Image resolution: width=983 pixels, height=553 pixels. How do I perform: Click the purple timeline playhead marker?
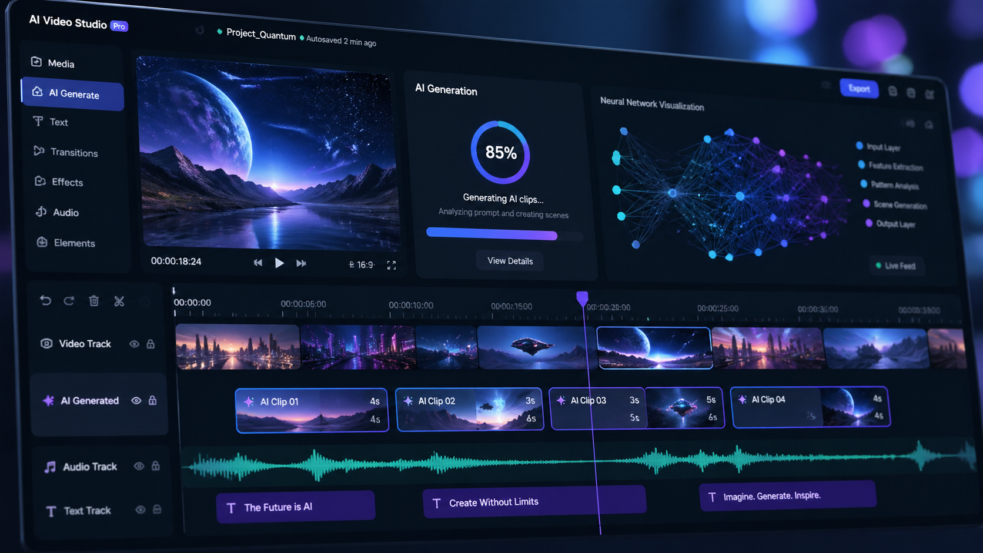582,299
